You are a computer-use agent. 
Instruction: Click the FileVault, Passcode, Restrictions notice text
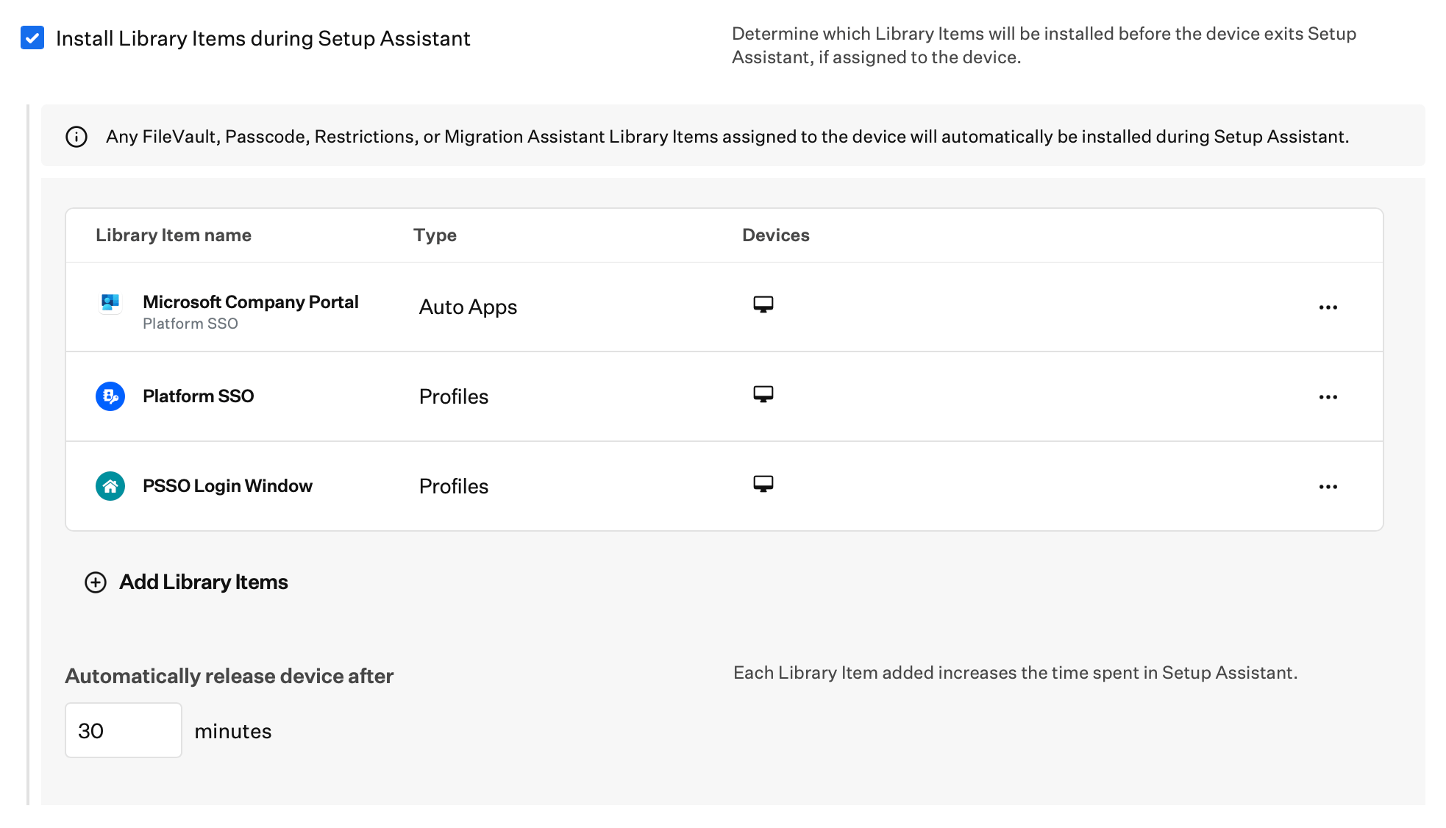coord(727,137)
